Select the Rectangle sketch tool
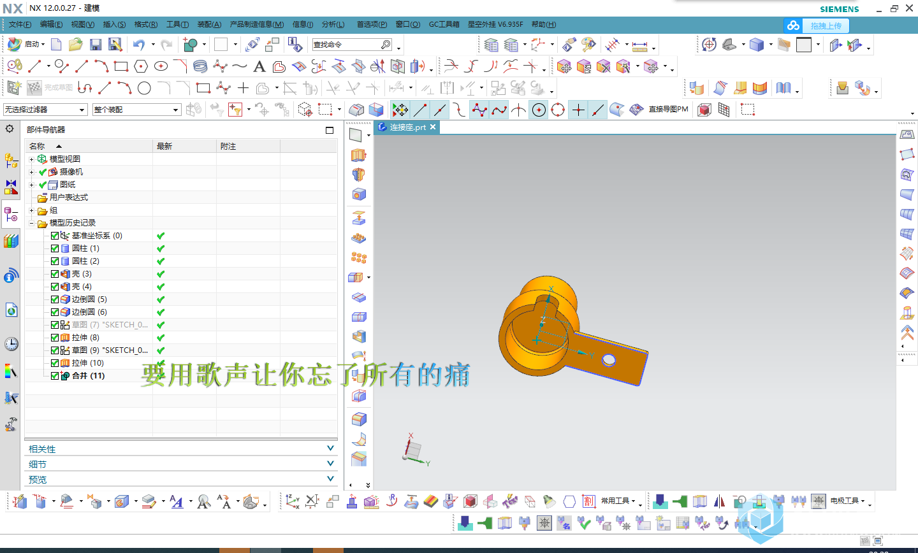The width and height of the screenshot is (918, 553). [x=121, y=66]
